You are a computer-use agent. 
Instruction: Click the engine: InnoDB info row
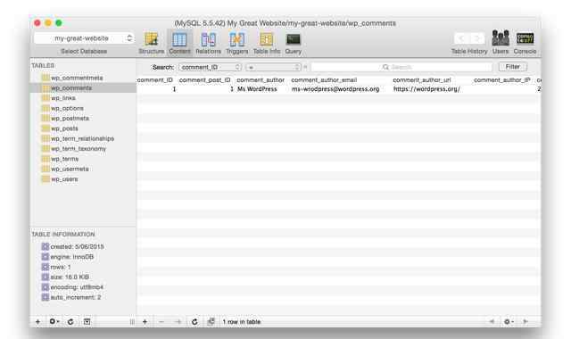(68, 257)
